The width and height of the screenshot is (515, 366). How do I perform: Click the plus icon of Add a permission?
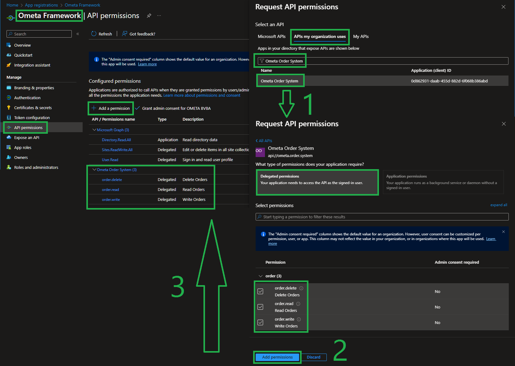tap(93, 108)
